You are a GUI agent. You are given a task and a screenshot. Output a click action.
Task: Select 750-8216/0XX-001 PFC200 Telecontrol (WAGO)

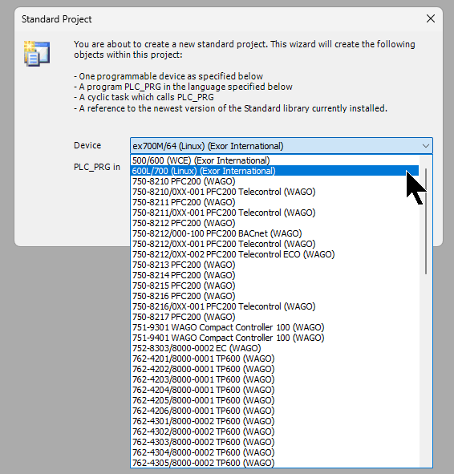[x=275, y=306]
